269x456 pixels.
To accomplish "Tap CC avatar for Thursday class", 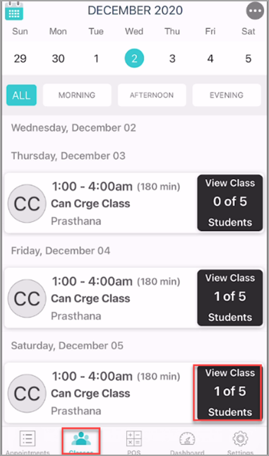I will pyautogui.click(x=27, y=204).
